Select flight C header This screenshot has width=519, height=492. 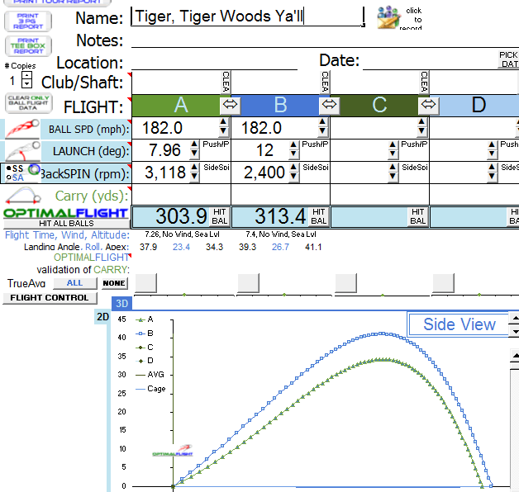[379, 105]
